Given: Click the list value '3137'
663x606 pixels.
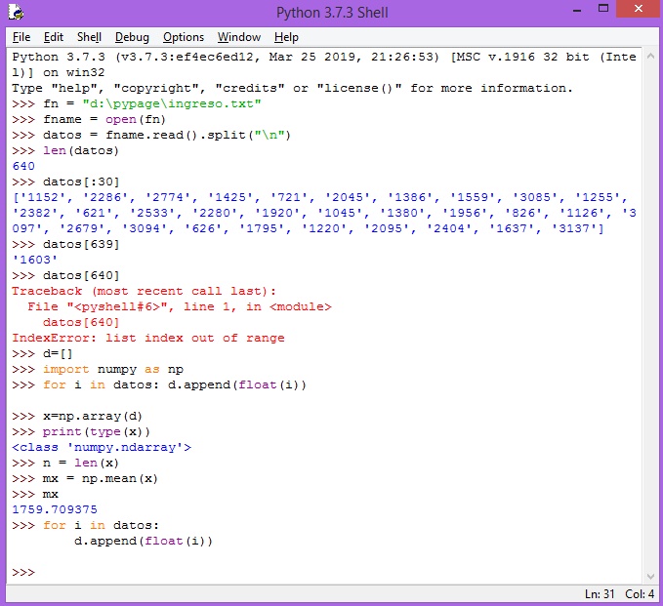Looking at the screenshot, I should click(574, 228).
